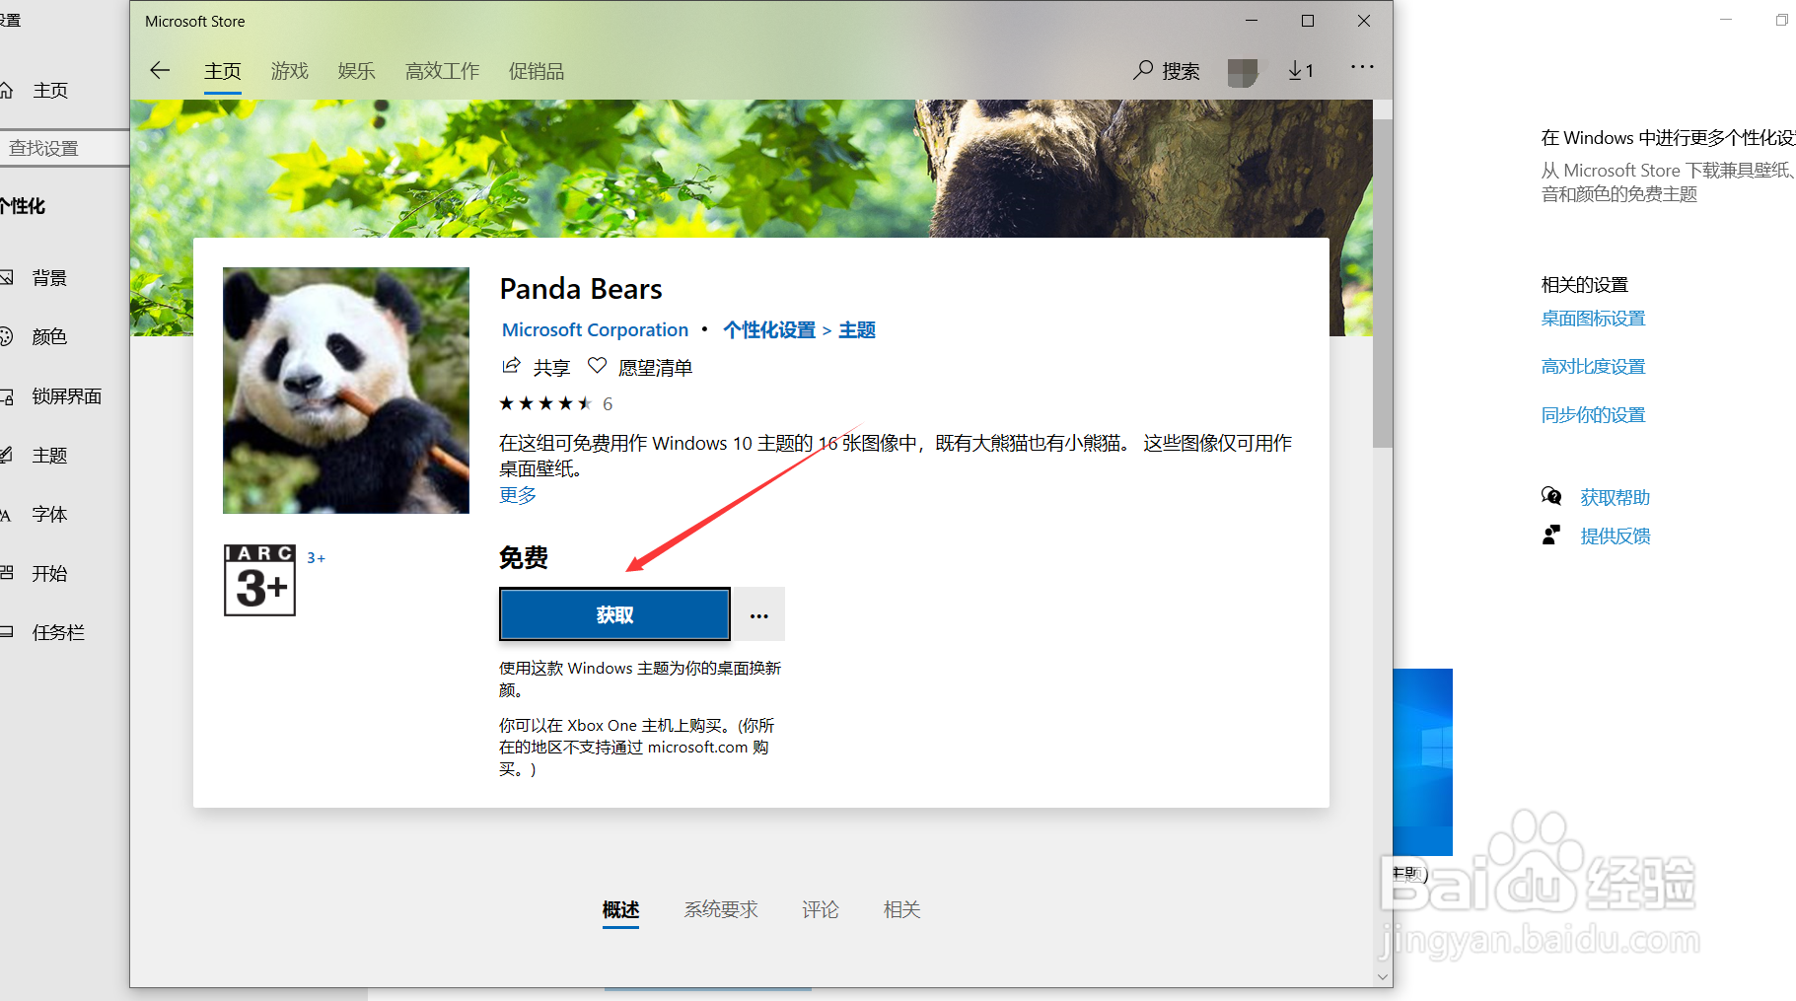Open the more options button beside 获取
1796x1001 pixels.
pos(758,614)
